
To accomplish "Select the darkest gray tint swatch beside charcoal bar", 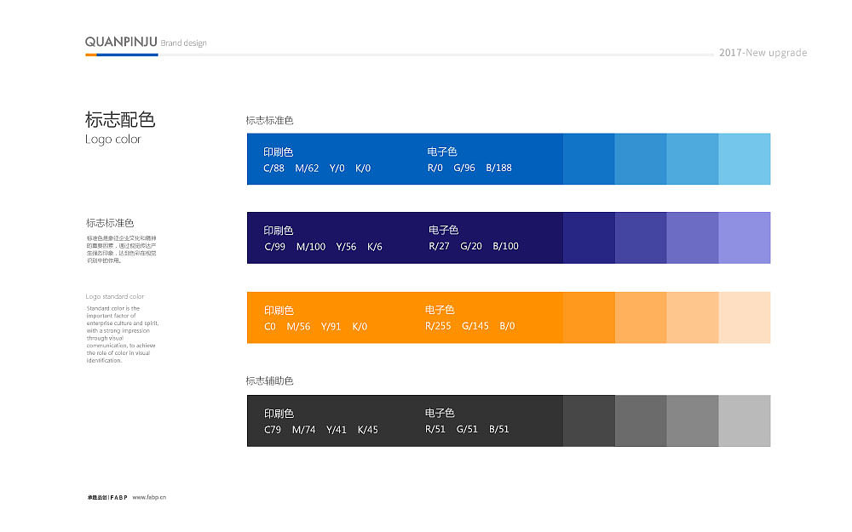I will pyautogui.click(x=589, y=420).
